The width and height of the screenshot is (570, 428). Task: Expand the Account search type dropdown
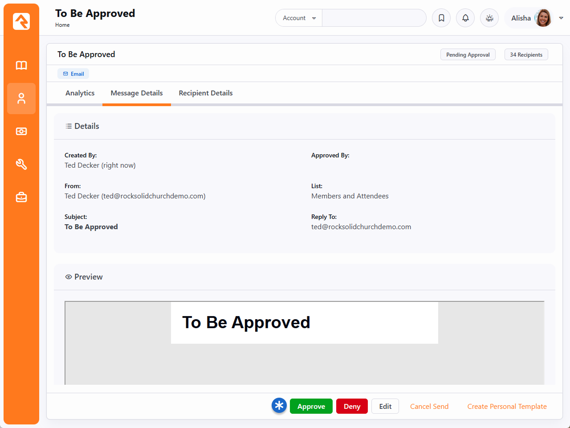(x=299, y=18)
